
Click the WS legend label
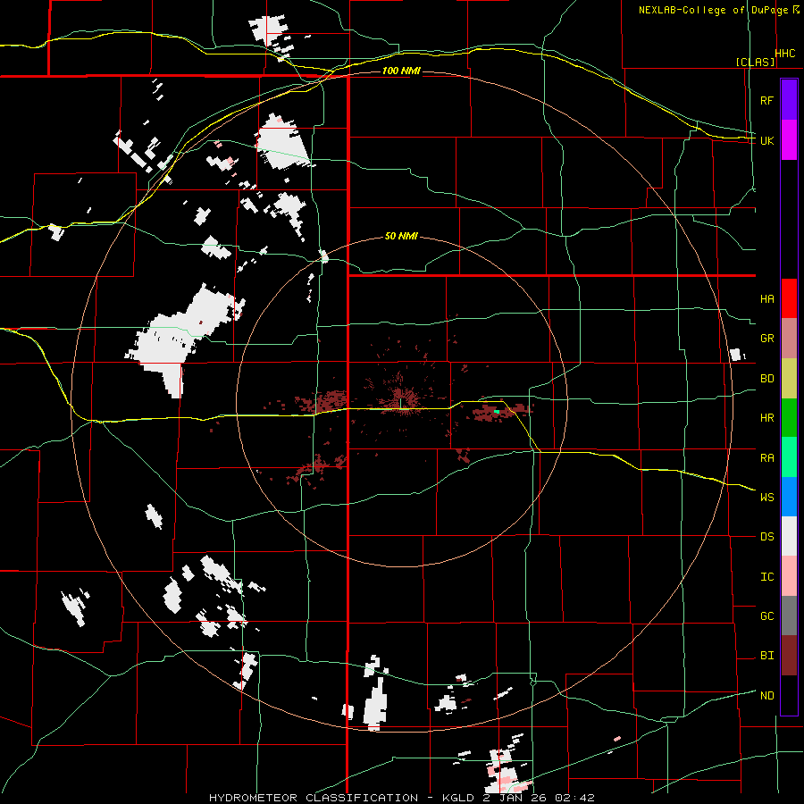click(x=766, y=497)
